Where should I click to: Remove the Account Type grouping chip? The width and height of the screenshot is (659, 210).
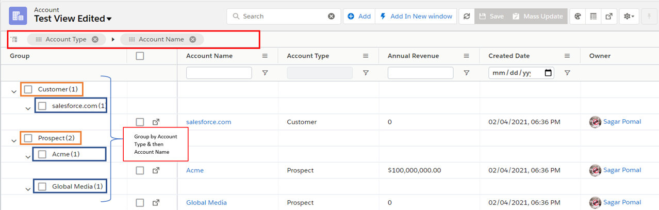(95, 39)
